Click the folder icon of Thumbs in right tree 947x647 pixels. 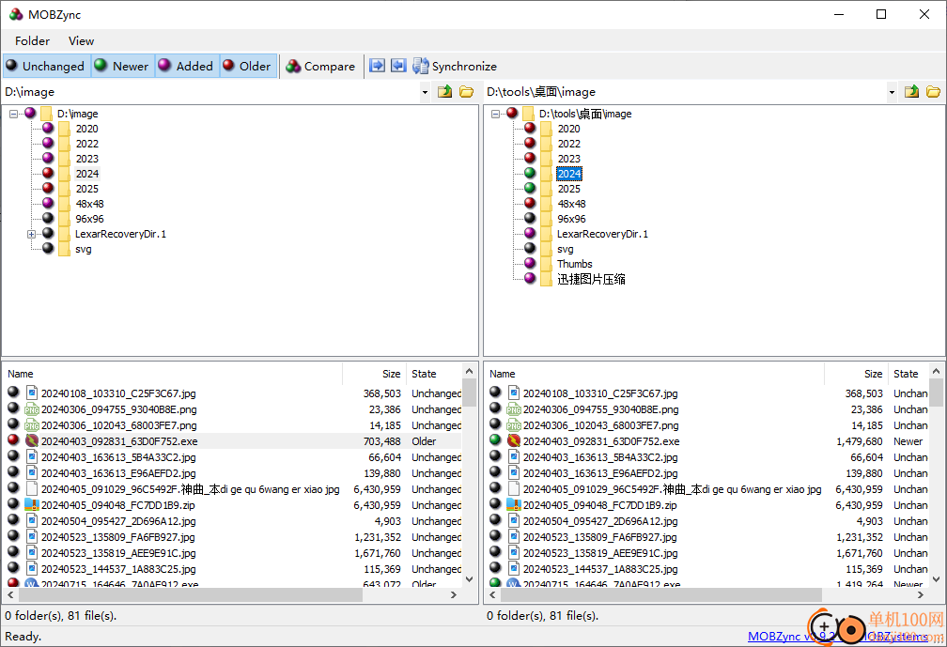547,264
